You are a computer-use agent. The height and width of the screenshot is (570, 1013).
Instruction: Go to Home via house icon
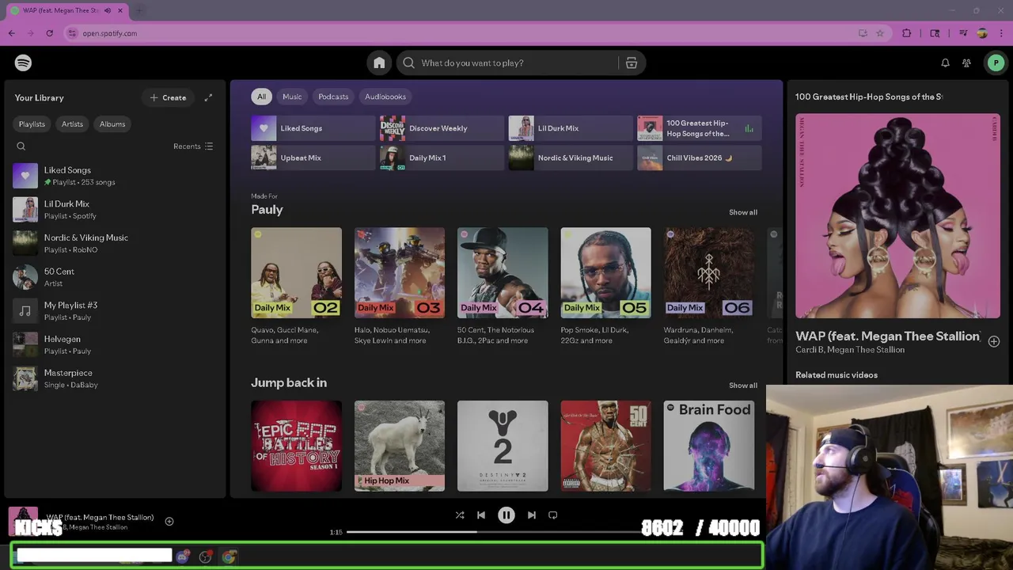(379, 63)
